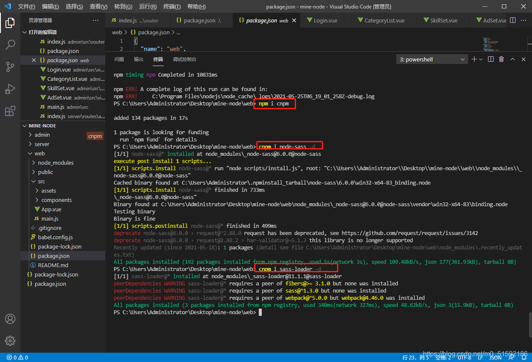
Task: Open the 终端(T) menu
Action: pos(172,7)
